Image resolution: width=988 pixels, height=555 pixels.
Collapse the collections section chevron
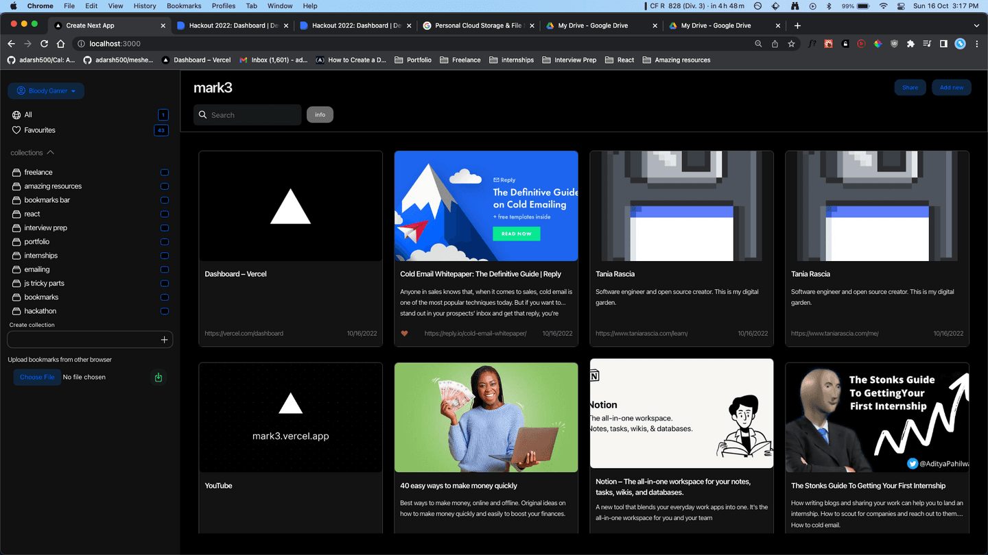click(50, 152)
